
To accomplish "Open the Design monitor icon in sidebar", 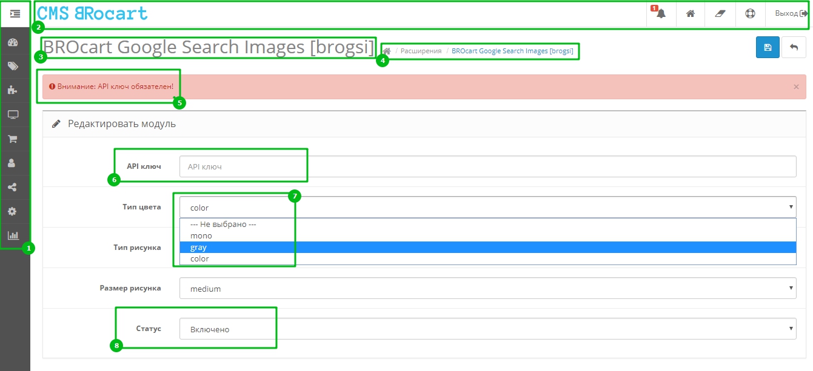I will [x=12, y=114].
